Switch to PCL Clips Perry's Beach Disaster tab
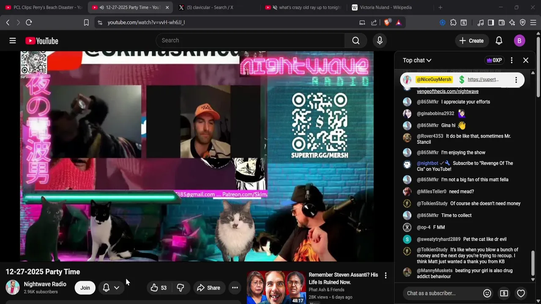 click(44, 7)
